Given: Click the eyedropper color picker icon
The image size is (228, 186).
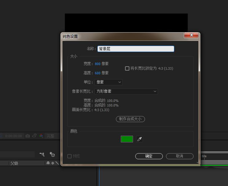Looking at the screenshot, I should tap(140, 139).
